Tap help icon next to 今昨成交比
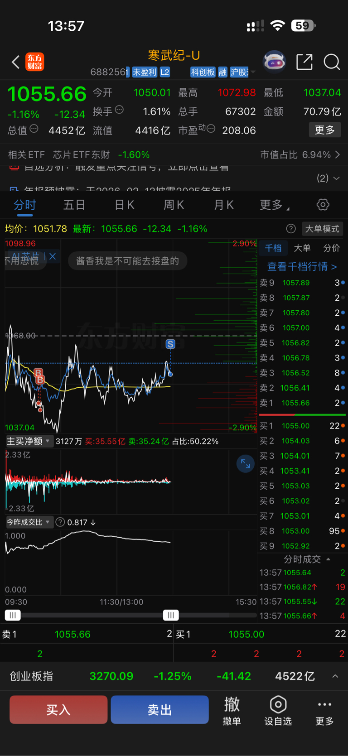Image resolution: width=348 pixels, height=756 pixels. 60,522
